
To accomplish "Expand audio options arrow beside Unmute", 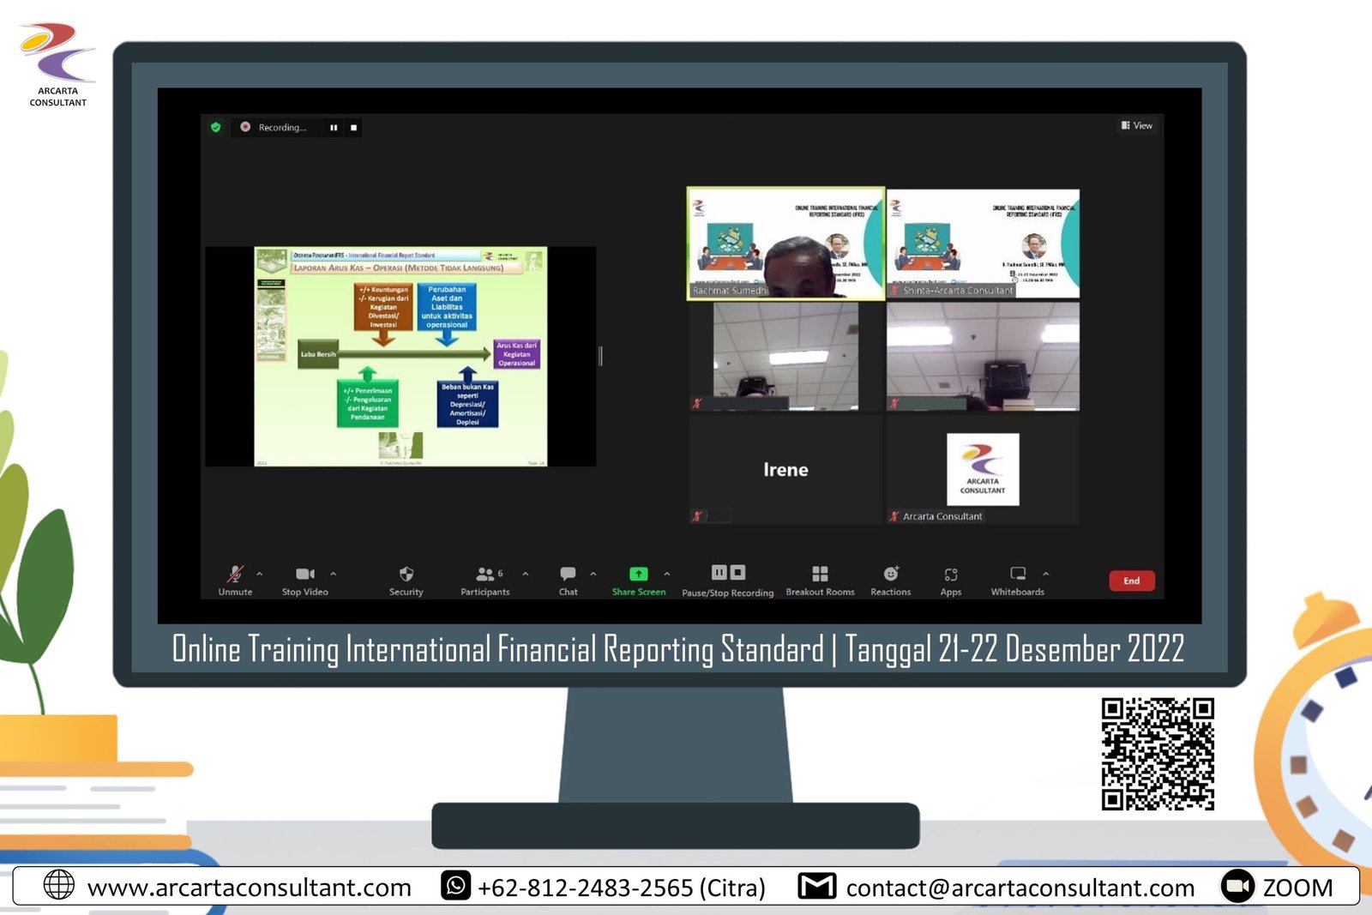I will (x=260, y=574).
